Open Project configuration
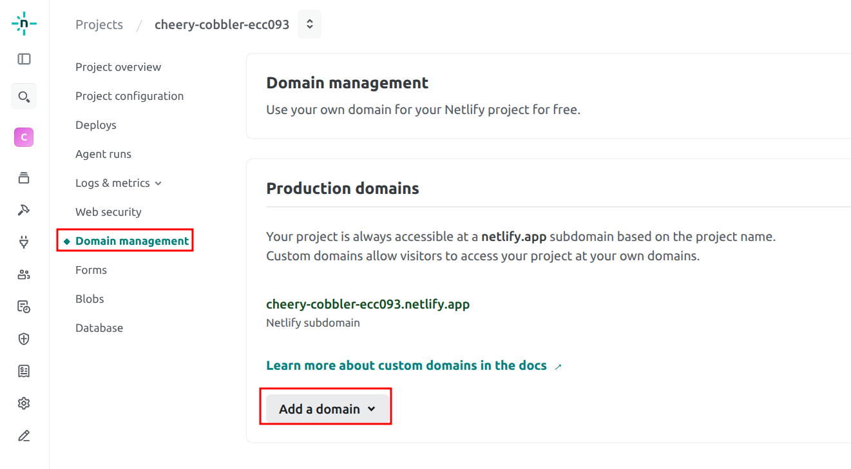 tap(129, 96)
